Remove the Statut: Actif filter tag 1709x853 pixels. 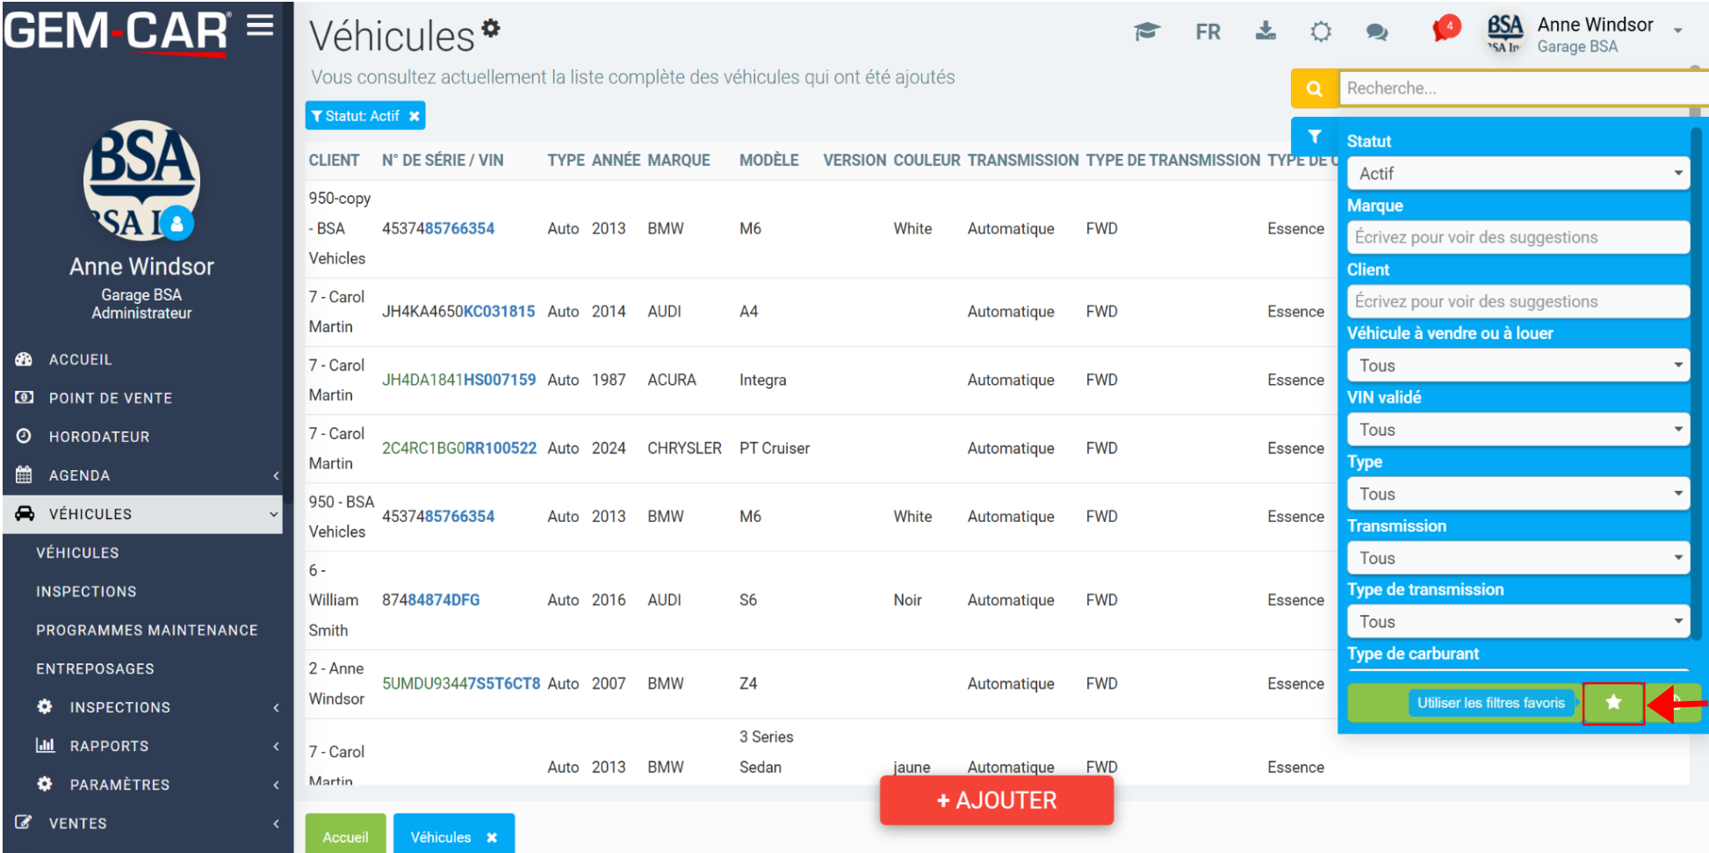click(x=415, y=116)
